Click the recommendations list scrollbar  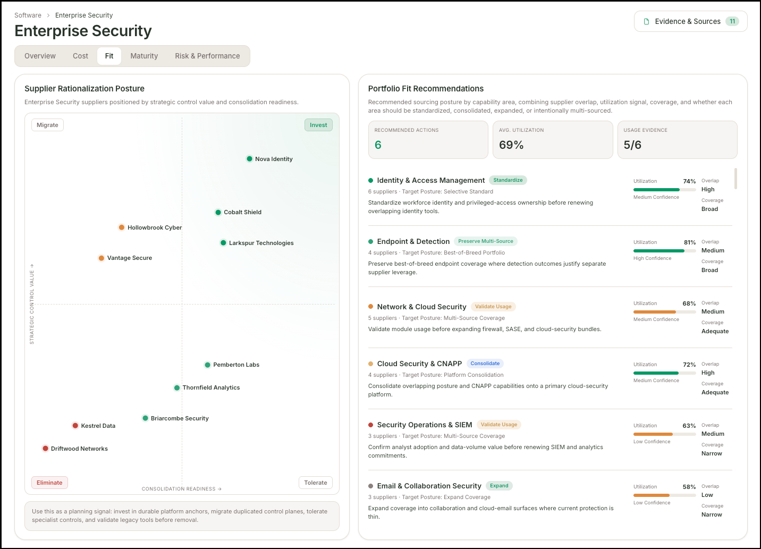coord(735,179)
